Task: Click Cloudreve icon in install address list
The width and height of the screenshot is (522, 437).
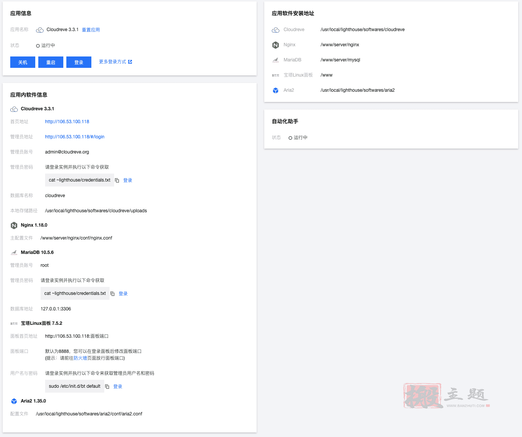Action: 276,30
